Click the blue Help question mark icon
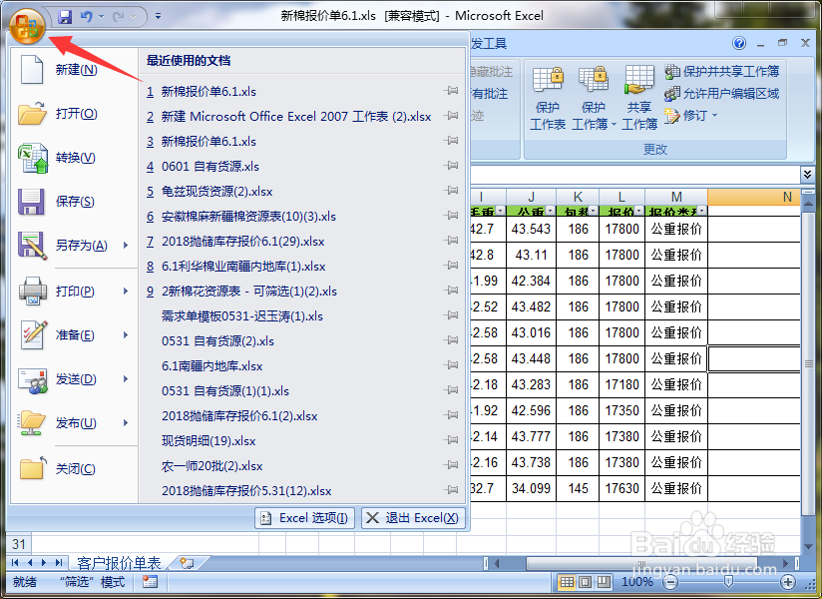The height and width of the screenshot is (599, 822). (x=739, y=43)
